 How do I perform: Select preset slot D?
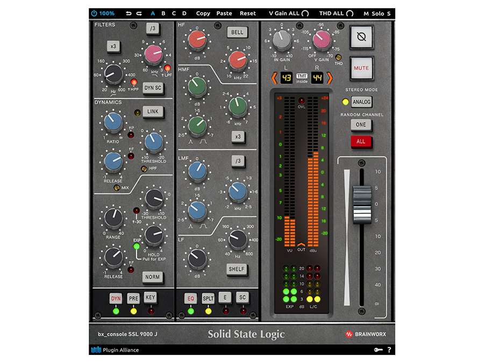click(184, 13)
